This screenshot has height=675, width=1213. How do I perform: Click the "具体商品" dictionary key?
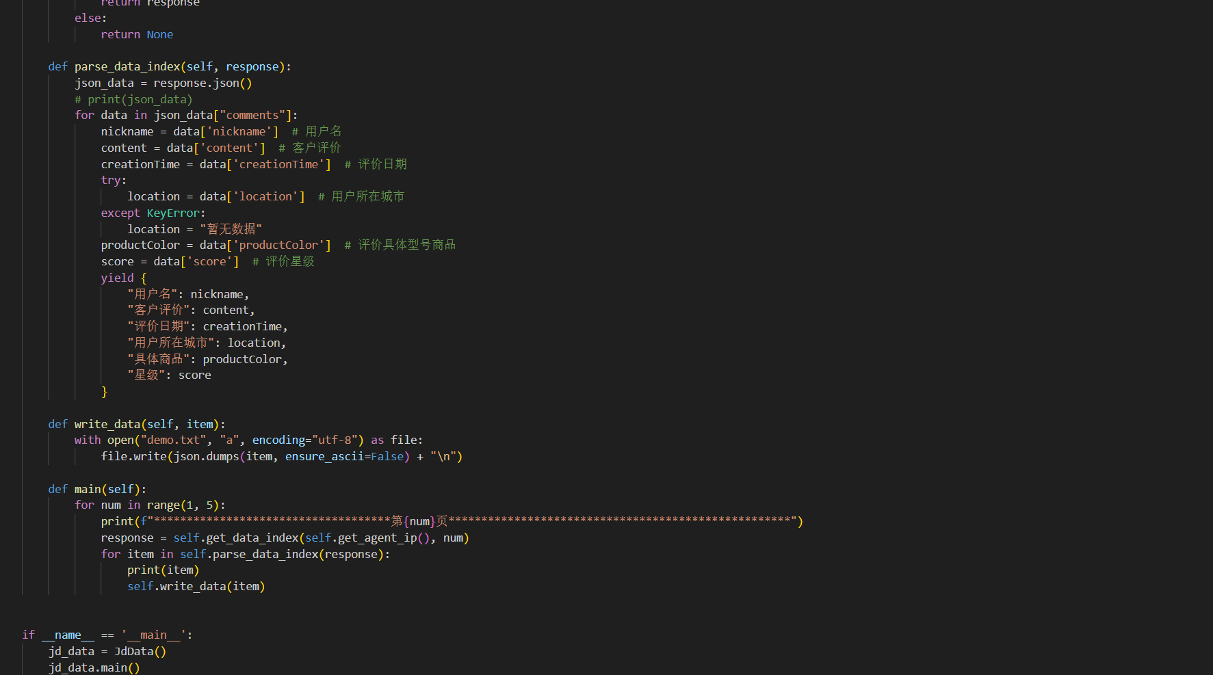159,359
